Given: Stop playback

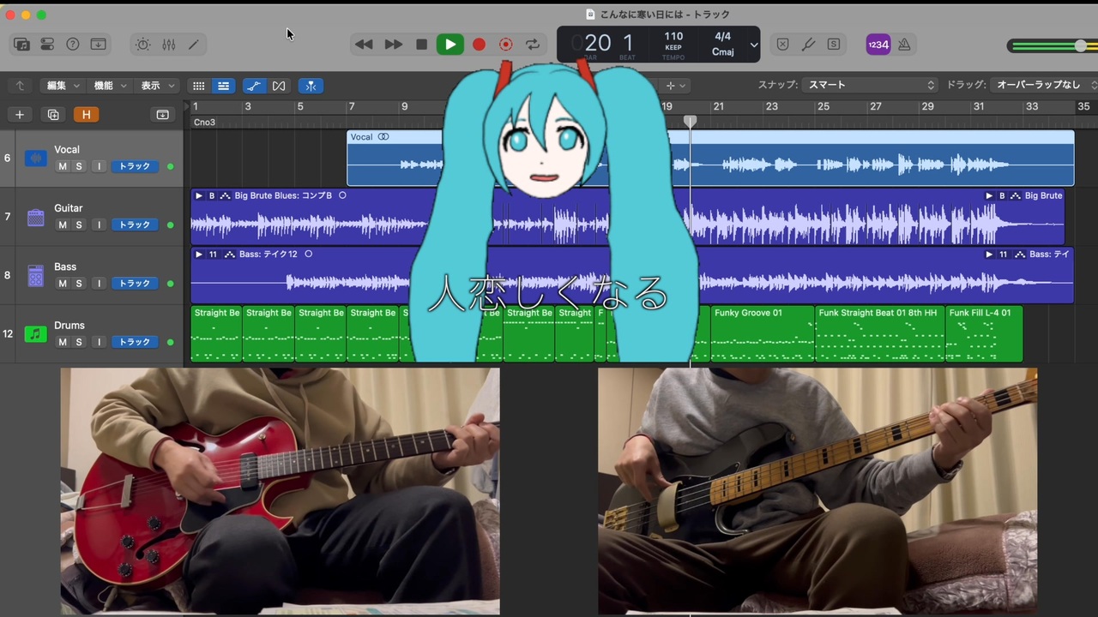Looking at the screenshot, I should coord(421,45).
